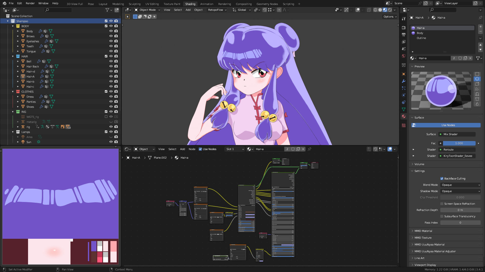The width and height of the screenshot is (485, 272).
Task: Open the World properties tab
Action: click(404, 56)
